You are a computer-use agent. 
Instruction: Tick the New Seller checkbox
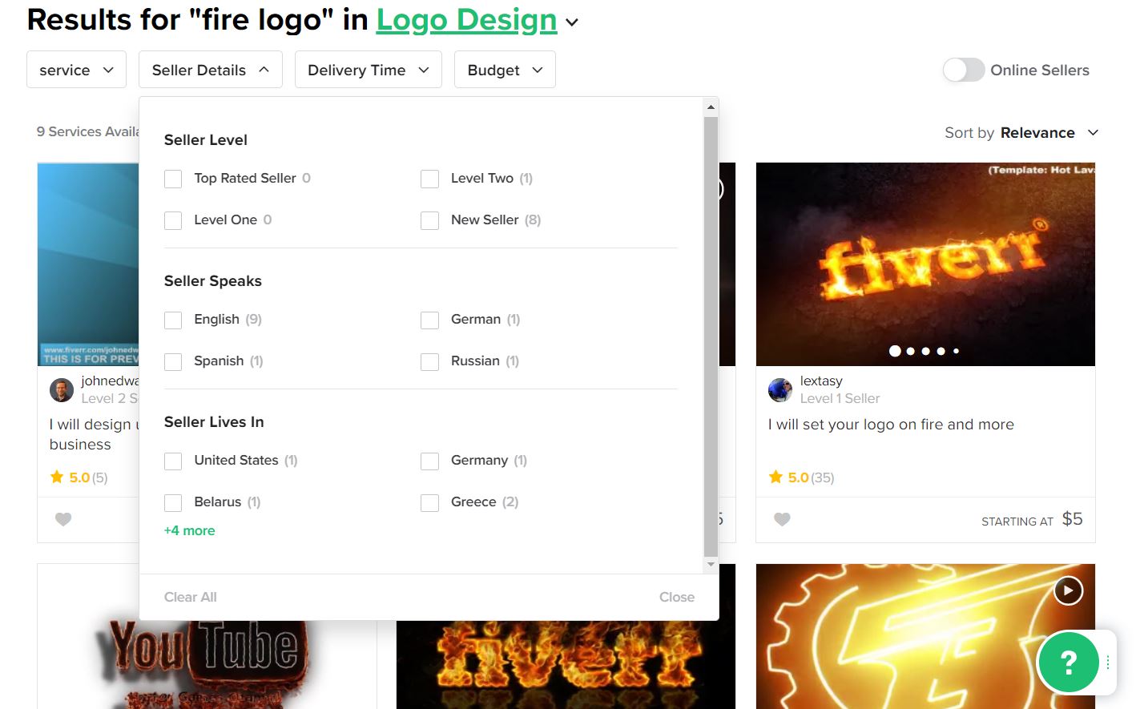point(429,220)
